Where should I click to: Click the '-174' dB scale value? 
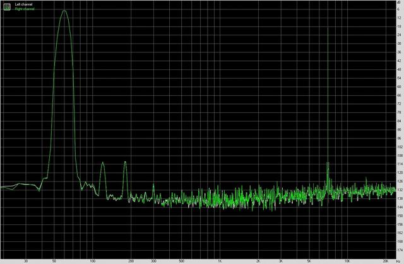click(400, 250)
